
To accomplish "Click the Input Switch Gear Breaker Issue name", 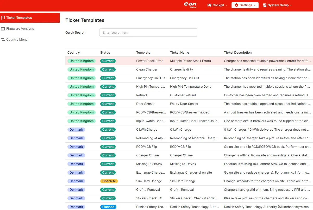I will point(193,121).
